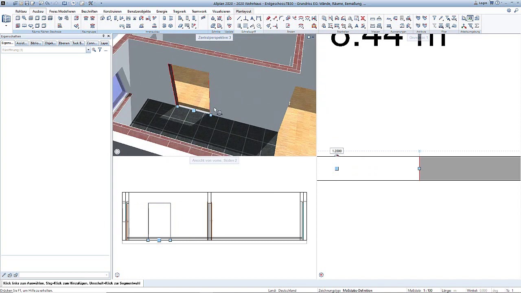Image resolution: width=521 pixels, height=293 pixels.
Task: Click the search magnifier in the Eigenschaften panel
Action: tap(94, 50)
